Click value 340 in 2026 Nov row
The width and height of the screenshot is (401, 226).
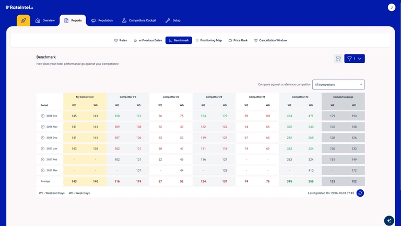click(311, 127)
